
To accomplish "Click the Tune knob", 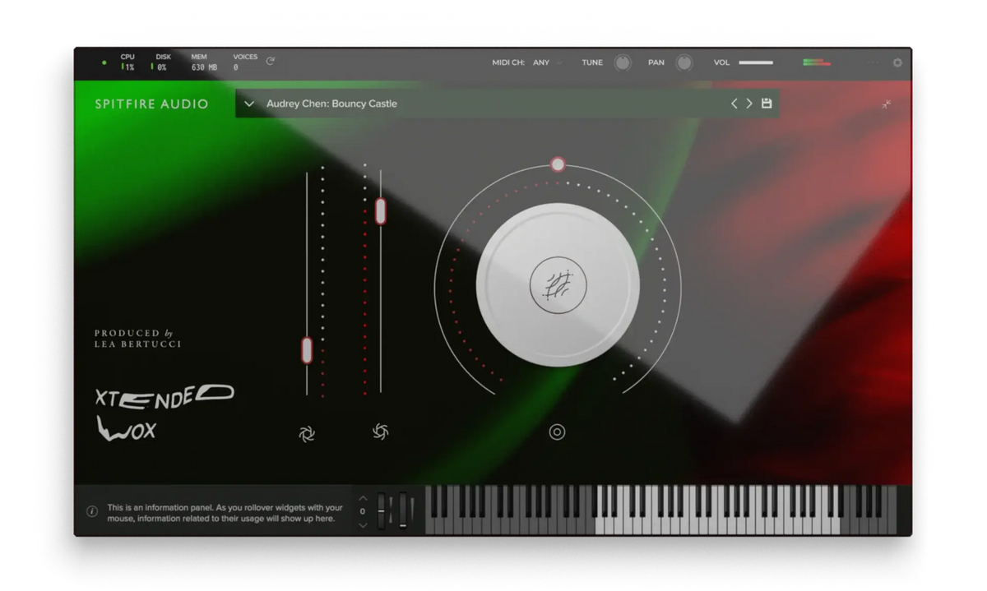I will coord(623,62).
